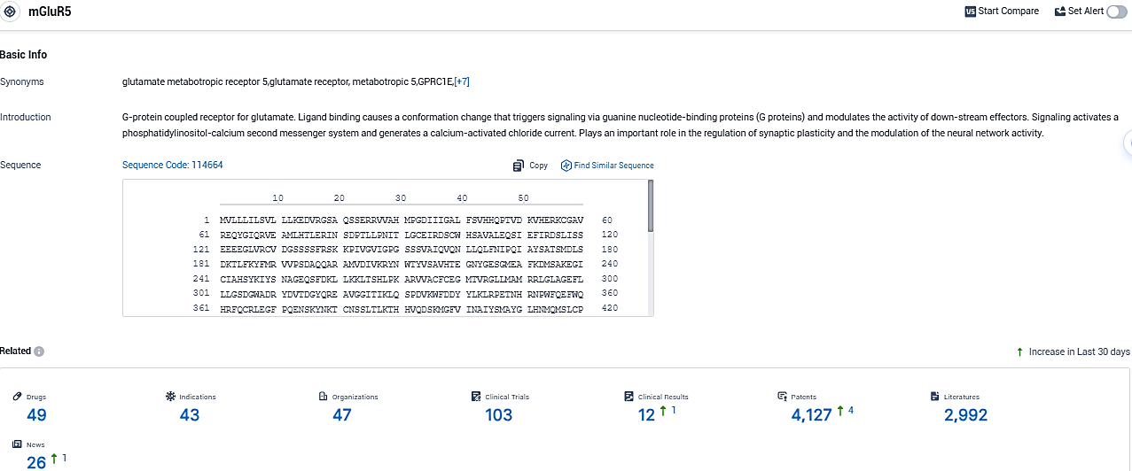
Task: Copy the protein sequence
Action: pyautogui.click(x=530, y=166)
